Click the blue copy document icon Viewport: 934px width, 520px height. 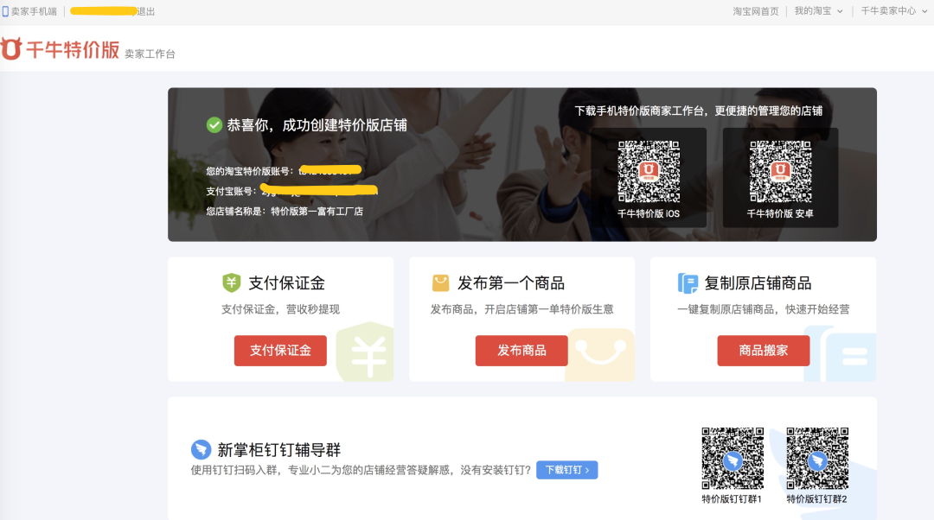coord(688,283)
